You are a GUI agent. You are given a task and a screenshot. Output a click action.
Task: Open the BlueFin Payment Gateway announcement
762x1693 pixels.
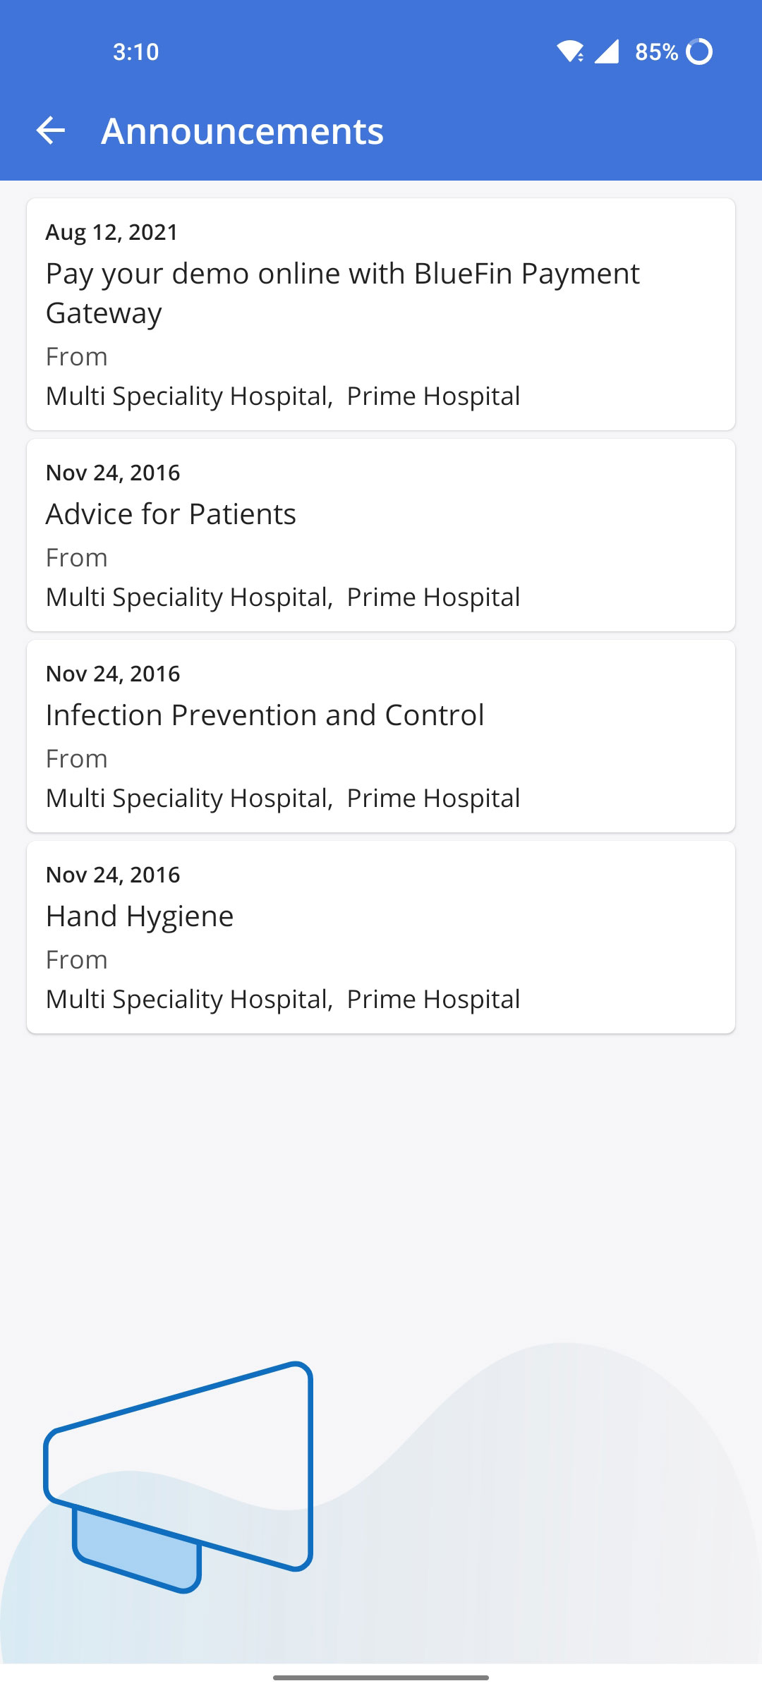[342, 293]
